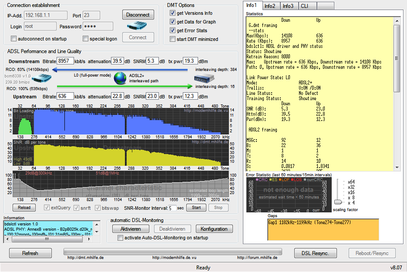Viewport: 407px width, 272px height.
Task: Start the SNR monitor
Action: (x=196, y=208)
